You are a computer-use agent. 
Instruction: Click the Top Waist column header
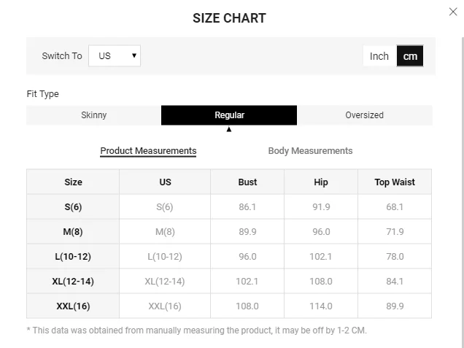pos(395,182)
